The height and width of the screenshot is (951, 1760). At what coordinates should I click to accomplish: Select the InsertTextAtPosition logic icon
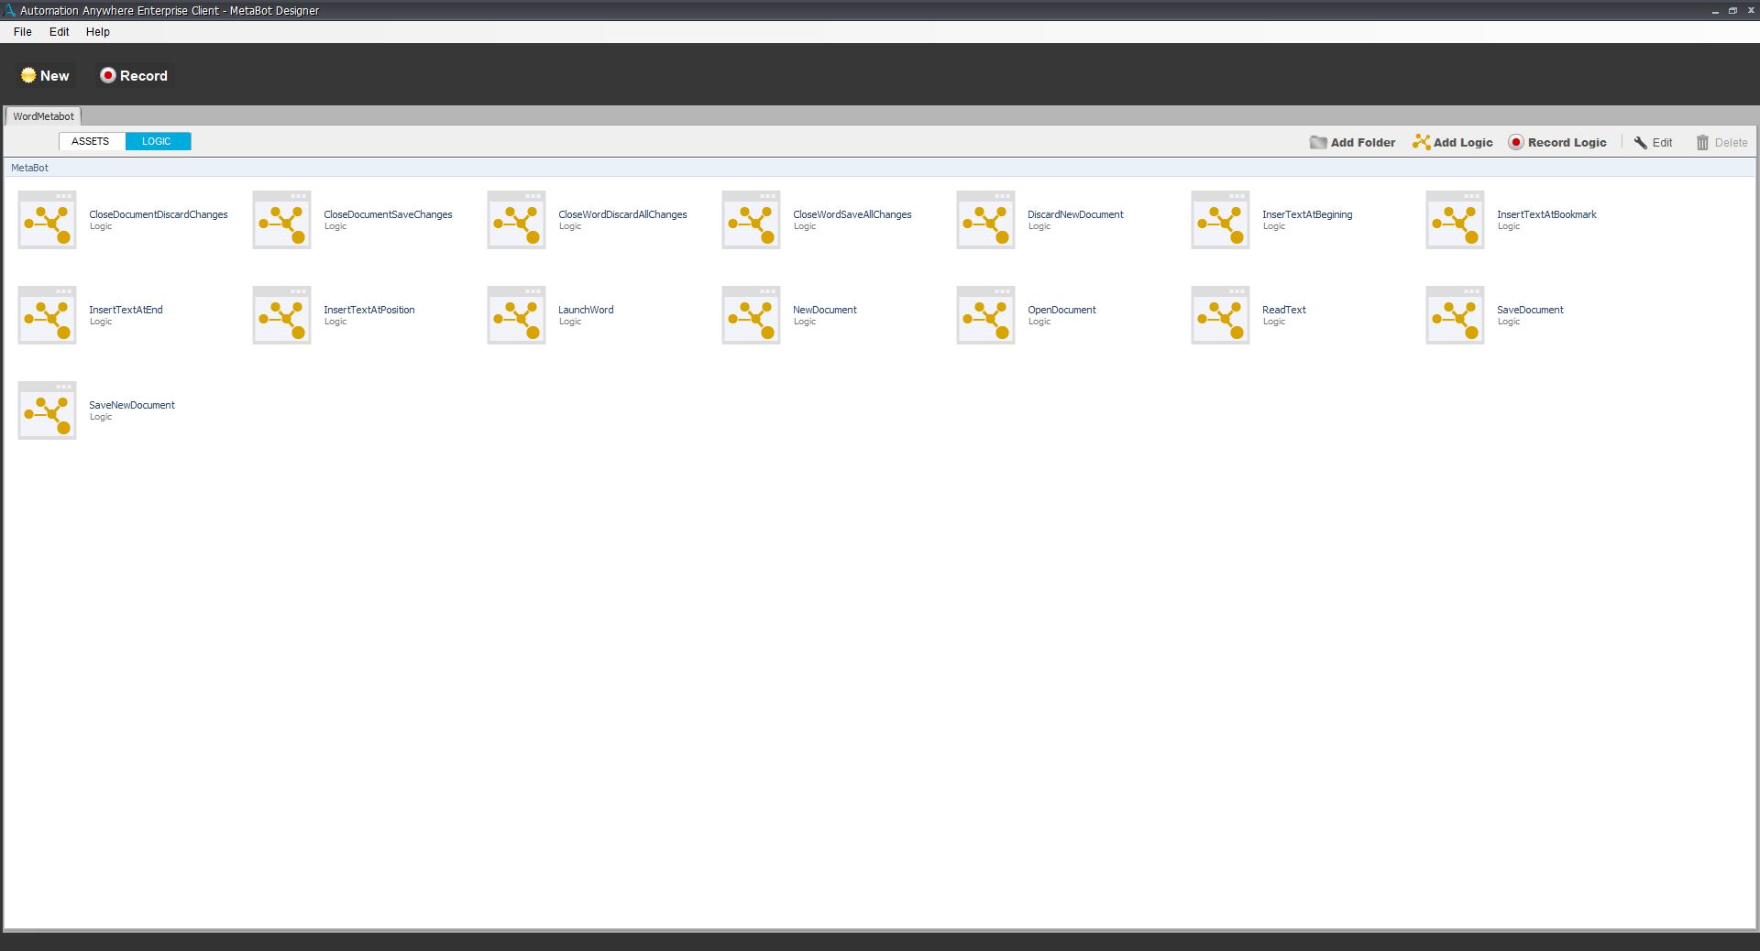pos(281,315)
